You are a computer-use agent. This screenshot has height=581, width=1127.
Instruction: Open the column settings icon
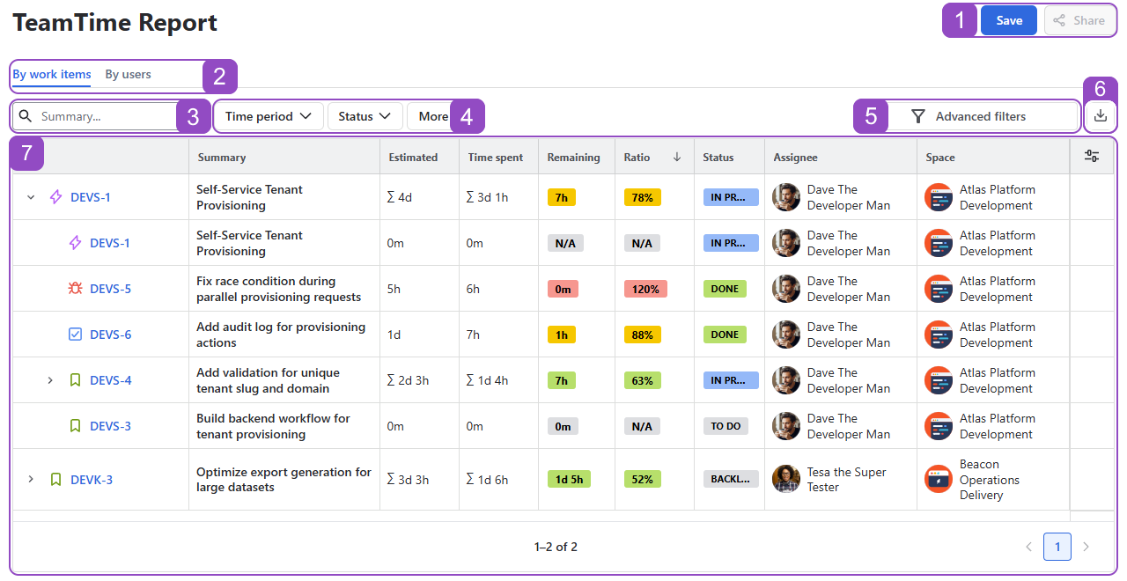pyautogui.click(x=1092, y=157)
